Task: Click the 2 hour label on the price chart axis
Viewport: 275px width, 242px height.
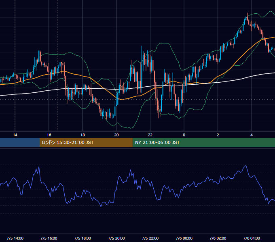Action: pos(218,135)
